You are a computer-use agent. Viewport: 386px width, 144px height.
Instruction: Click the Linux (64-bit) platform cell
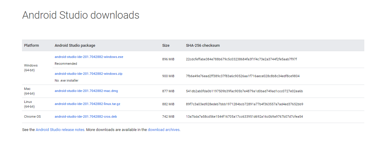29,104
